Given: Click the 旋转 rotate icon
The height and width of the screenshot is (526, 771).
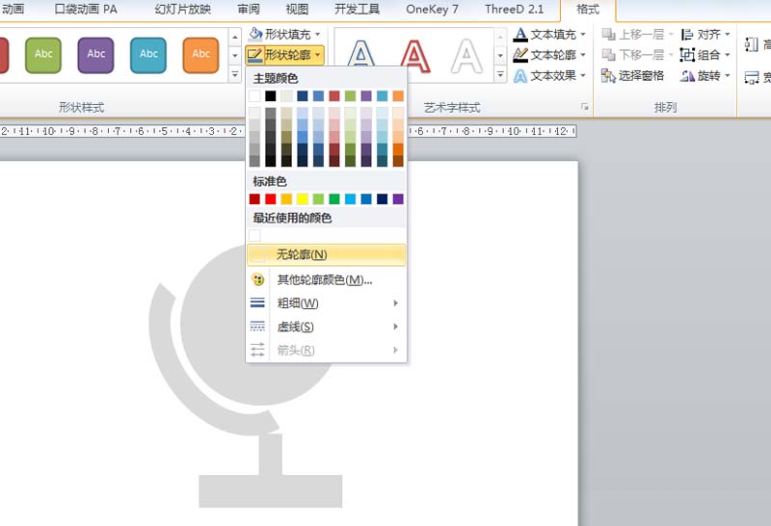Looking at the screenshot, I should (688, 76).
